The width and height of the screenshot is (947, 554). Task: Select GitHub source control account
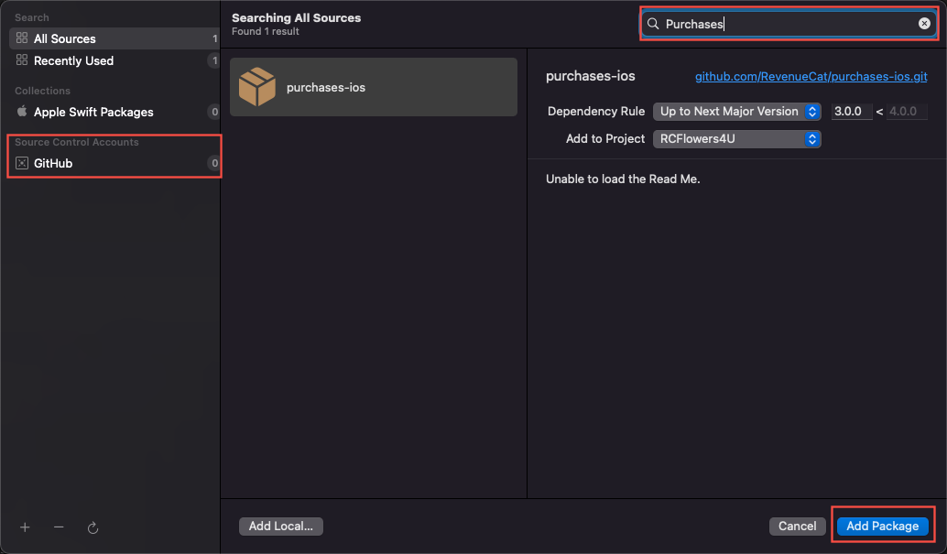point(114,163)
